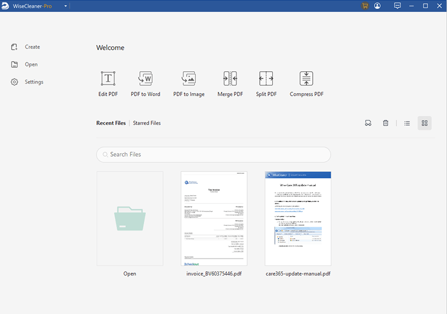This screenshot has width=447, height=314.
Task: Open the user account icon
Action: click(x=377, y=6)
